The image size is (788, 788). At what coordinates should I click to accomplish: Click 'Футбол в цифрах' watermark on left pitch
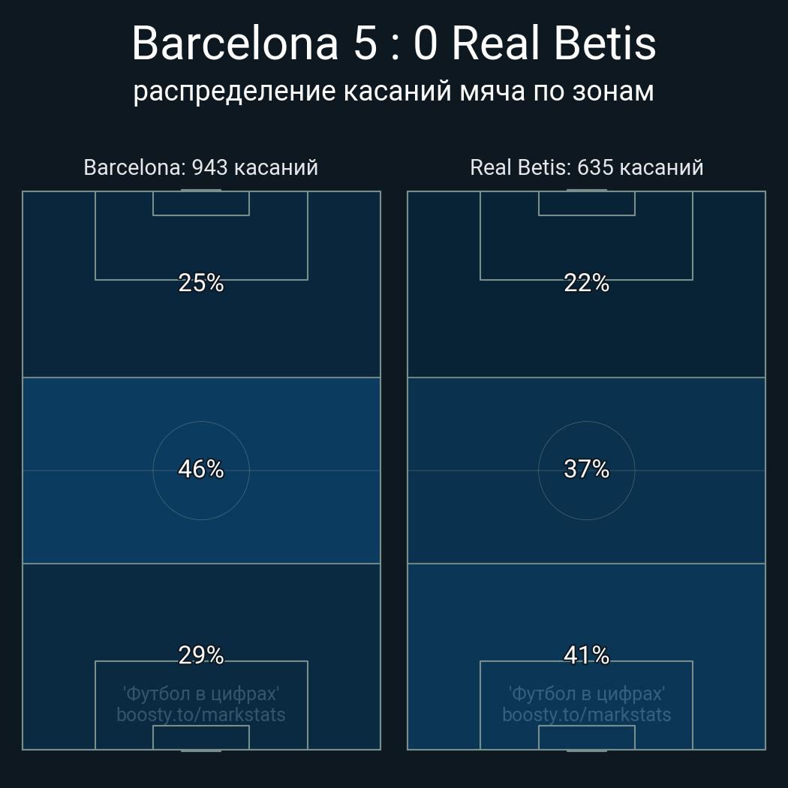[201, 694]
